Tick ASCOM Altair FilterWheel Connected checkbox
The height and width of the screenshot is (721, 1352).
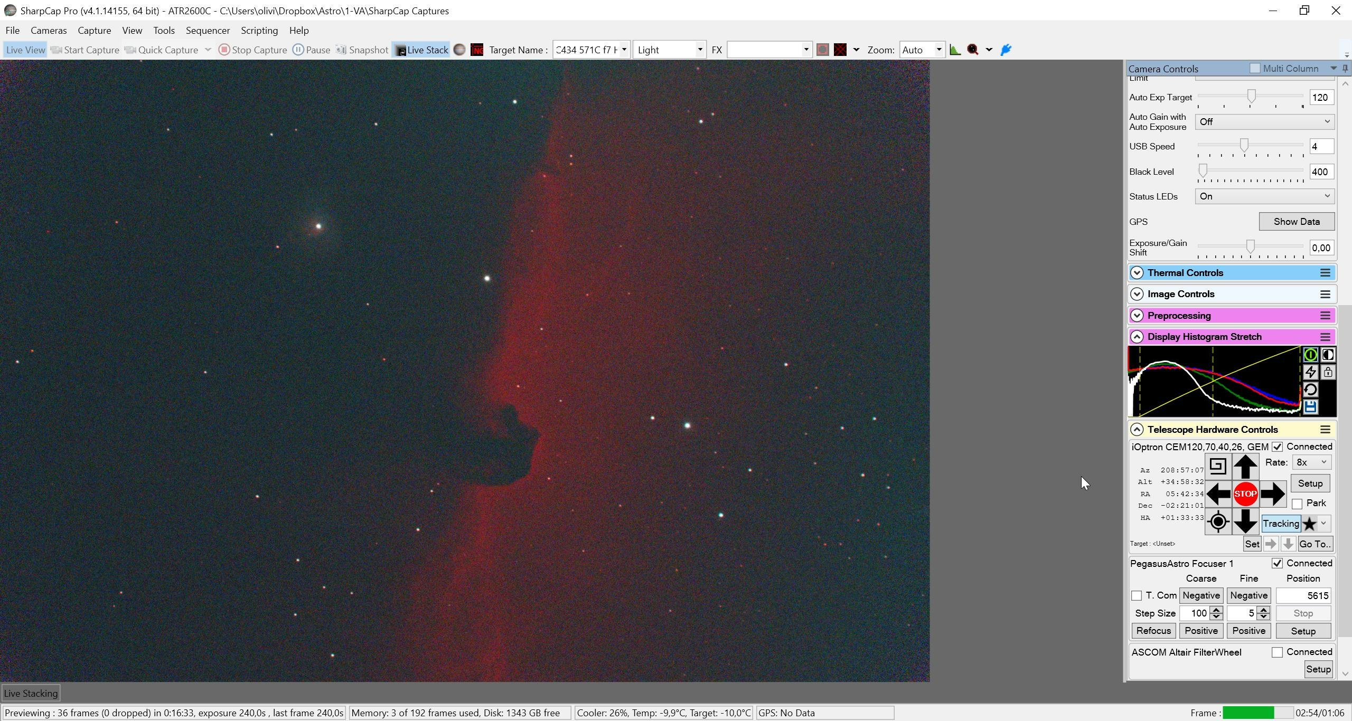coord(1277,652)
